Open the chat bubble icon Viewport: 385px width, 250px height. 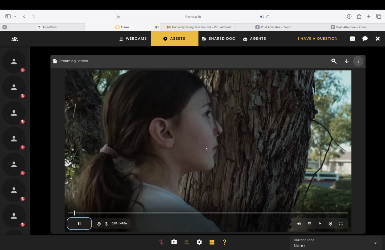coord(365,39)
